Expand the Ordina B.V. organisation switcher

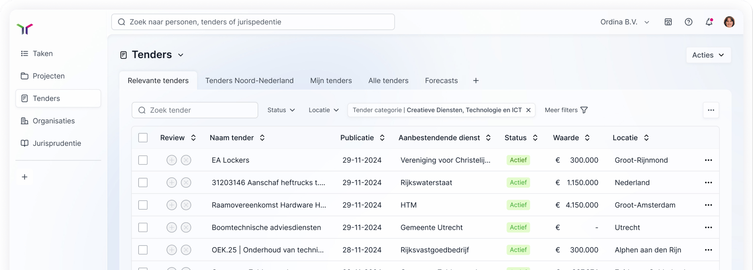(625, 22)
